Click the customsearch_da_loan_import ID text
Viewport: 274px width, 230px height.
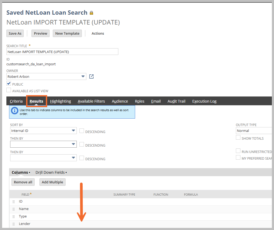pos(31,64)
